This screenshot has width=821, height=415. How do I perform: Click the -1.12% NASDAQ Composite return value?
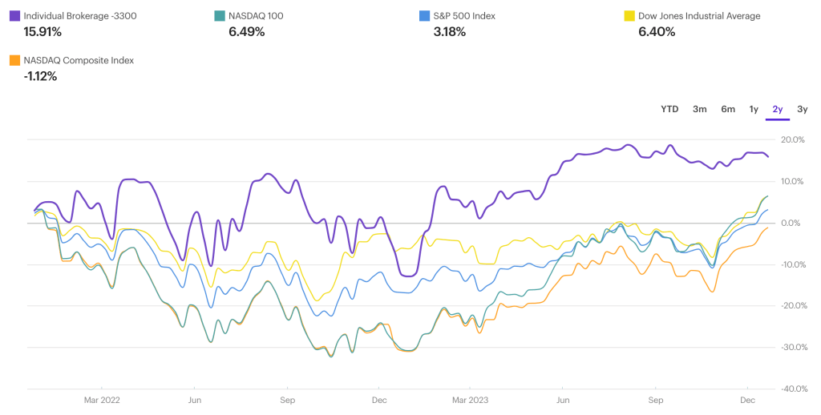[x=40, y=76]
